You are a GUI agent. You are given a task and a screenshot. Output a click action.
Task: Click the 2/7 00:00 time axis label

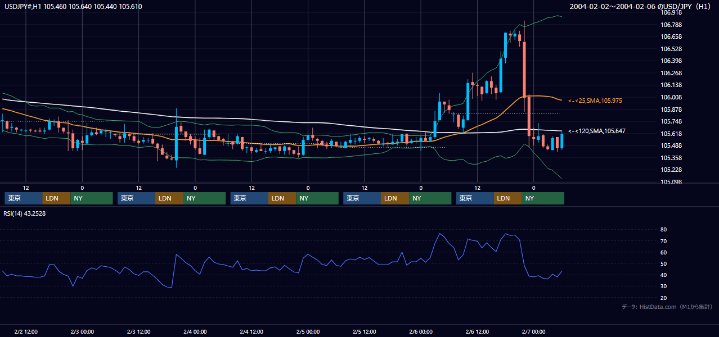534,331
